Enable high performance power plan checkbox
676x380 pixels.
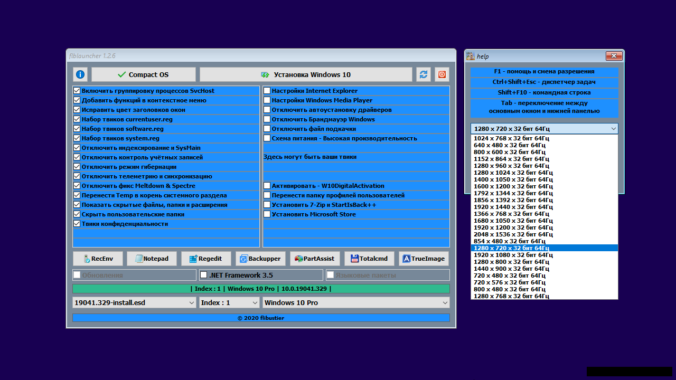coord(267,138)
